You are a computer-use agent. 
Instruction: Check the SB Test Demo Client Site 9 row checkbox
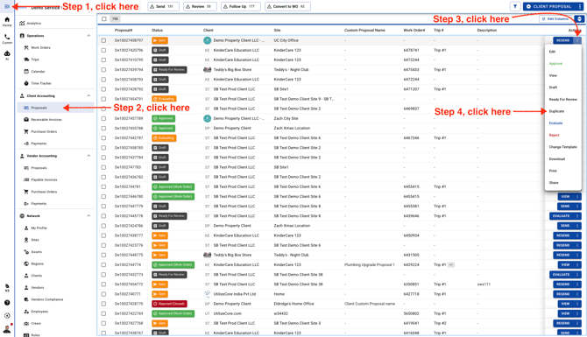(x=103, y=99)
